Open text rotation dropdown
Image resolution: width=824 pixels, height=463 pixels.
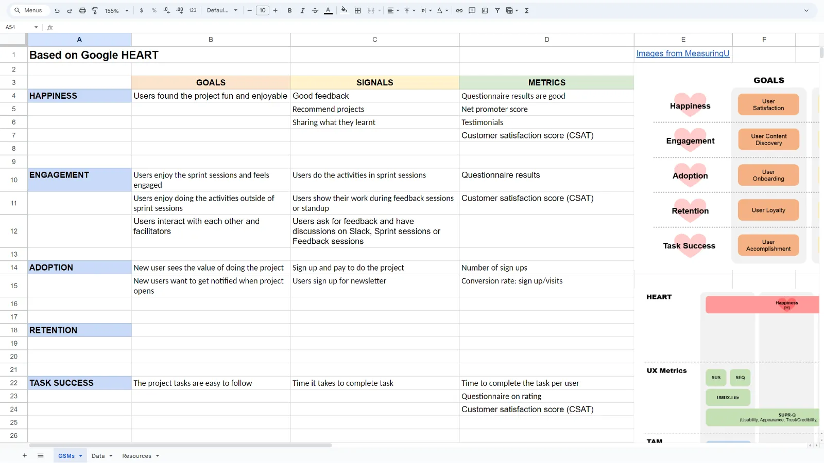pyautogui.click(x=442, y=10)
